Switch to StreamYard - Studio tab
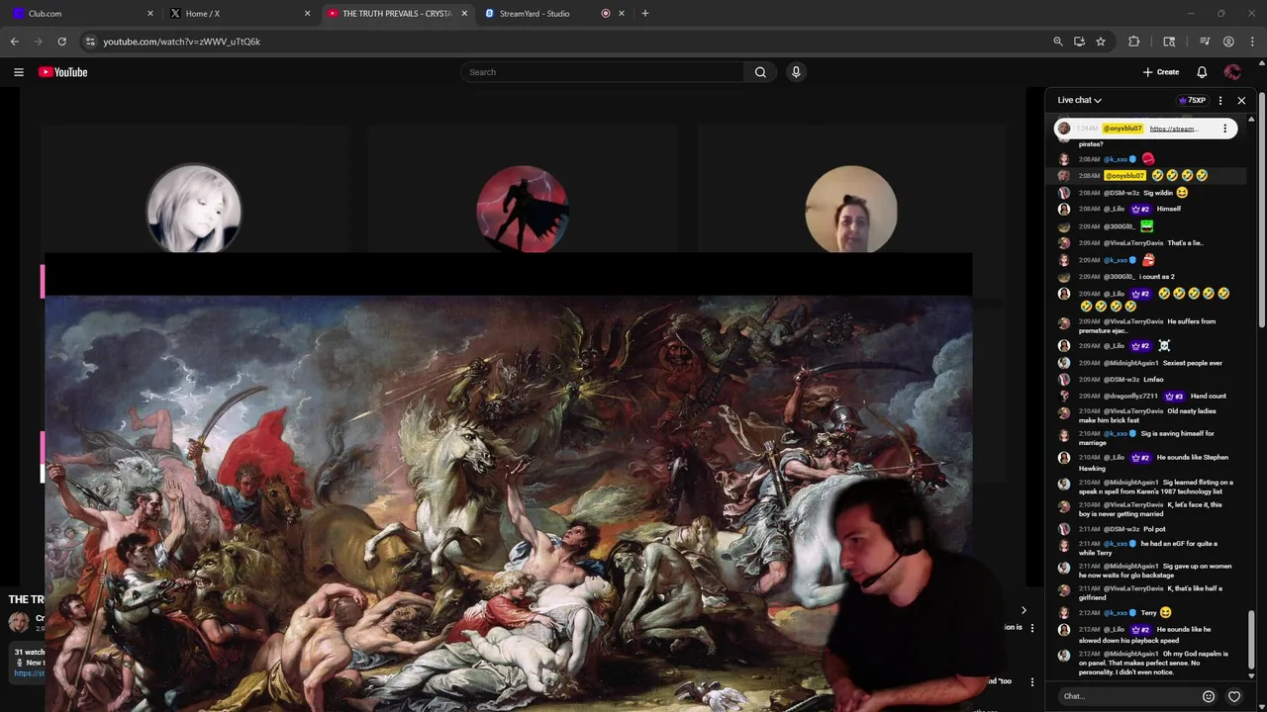The height and width of the screenshot is (712, 1267). pyautogui.click(x=553, y=13)
